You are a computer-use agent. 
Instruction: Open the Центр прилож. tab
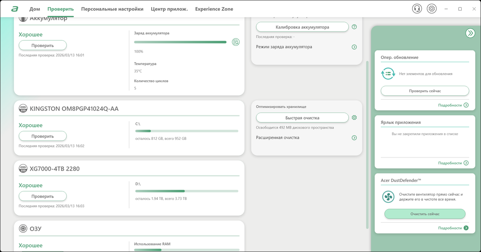pyautogui.click(x=169, y=9)
